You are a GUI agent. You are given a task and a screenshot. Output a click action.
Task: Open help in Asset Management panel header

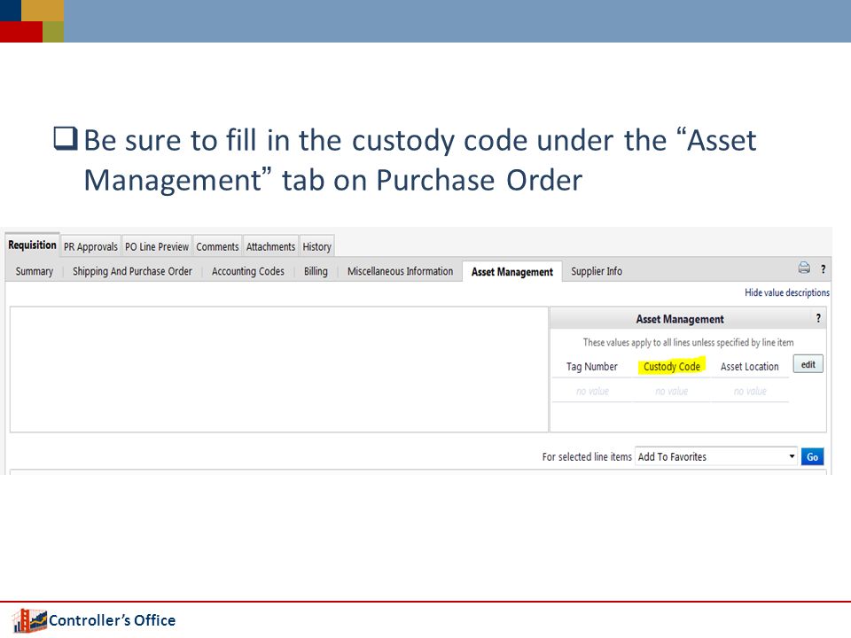coord(818,318)
